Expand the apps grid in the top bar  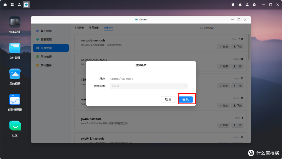(x=12, y=4)
